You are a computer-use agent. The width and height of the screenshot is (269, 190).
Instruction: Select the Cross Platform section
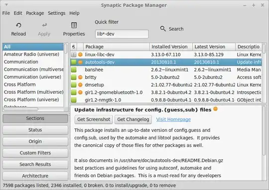pyautogui.click(x=33, y=84)
